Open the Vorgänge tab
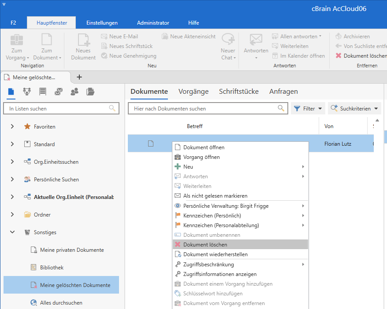Viewport: 387px width, 309px height. click(193, 92)
